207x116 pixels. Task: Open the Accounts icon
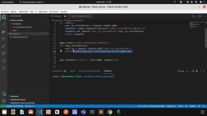(4, 94)
